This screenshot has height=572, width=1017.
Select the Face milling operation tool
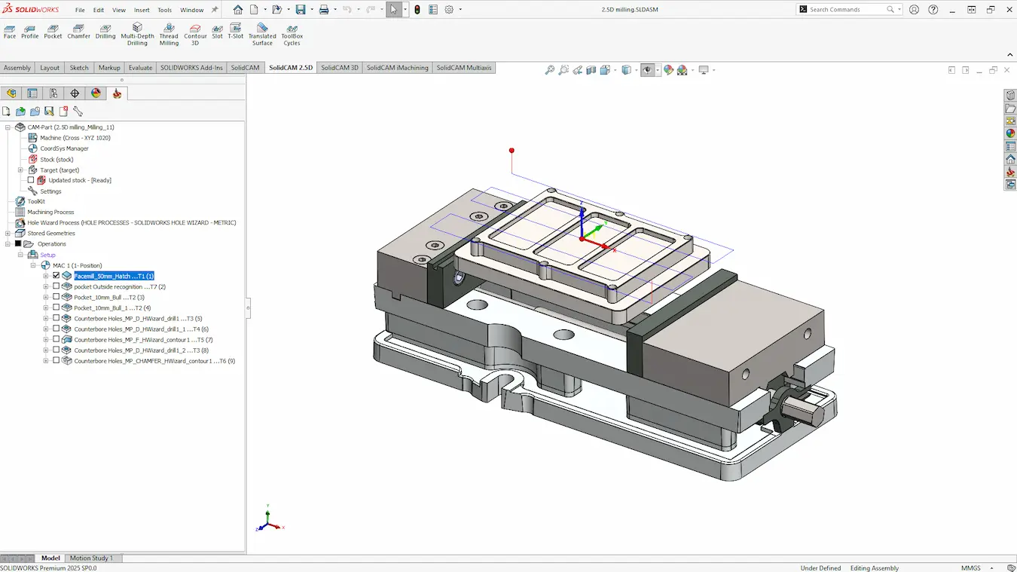click(x=10, y=31)
